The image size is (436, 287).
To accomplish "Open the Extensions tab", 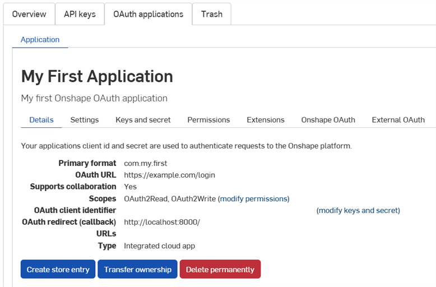I will tap(266, 120).
